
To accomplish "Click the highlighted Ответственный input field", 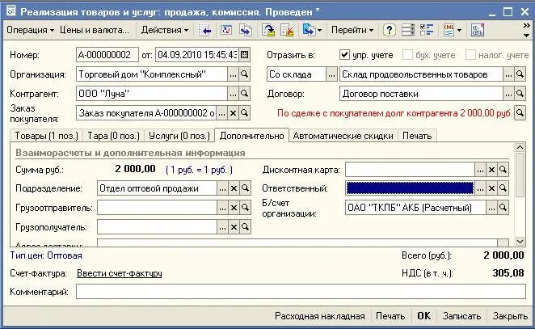I will (x=410, y=188).
